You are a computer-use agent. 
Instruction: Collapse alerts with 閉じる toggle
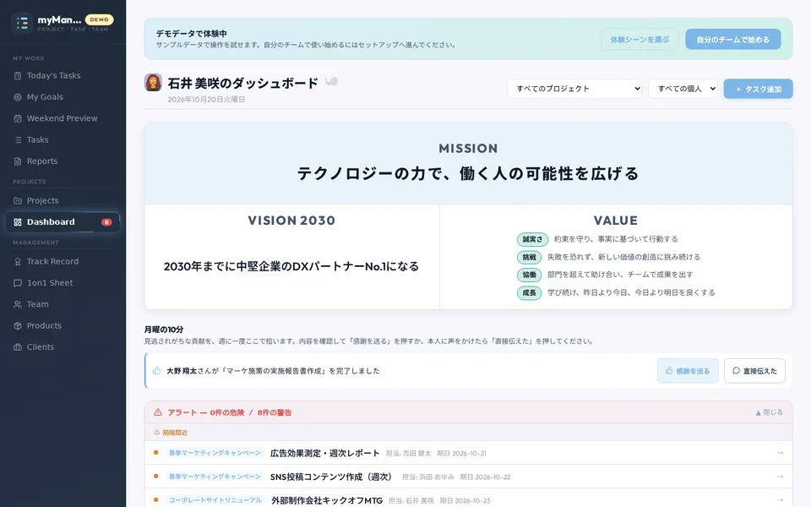(769, 412)
